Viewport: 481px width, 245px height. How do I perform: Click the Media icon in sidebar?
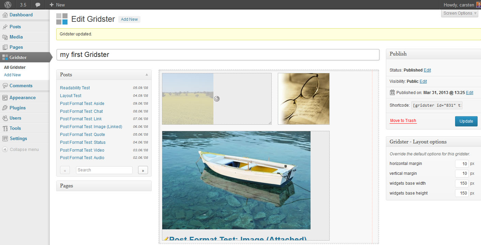(5, 37)
